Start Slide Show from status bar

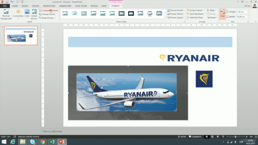223,137
